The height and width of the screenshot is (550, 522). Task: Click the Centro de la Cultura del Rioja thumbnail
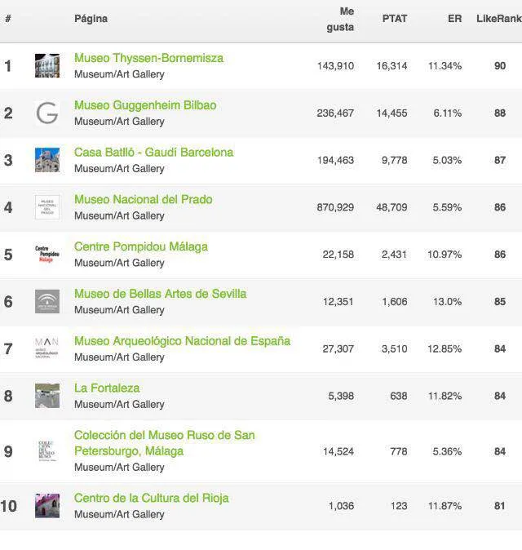47,506
